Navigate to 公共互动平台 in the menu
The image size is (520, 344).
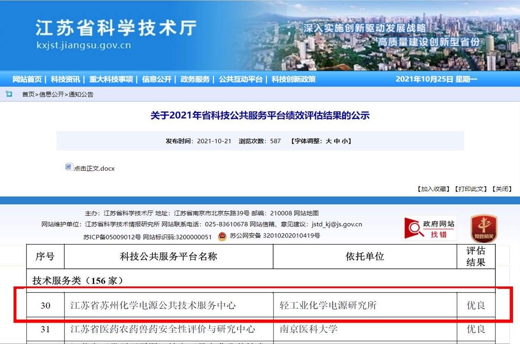240,79
